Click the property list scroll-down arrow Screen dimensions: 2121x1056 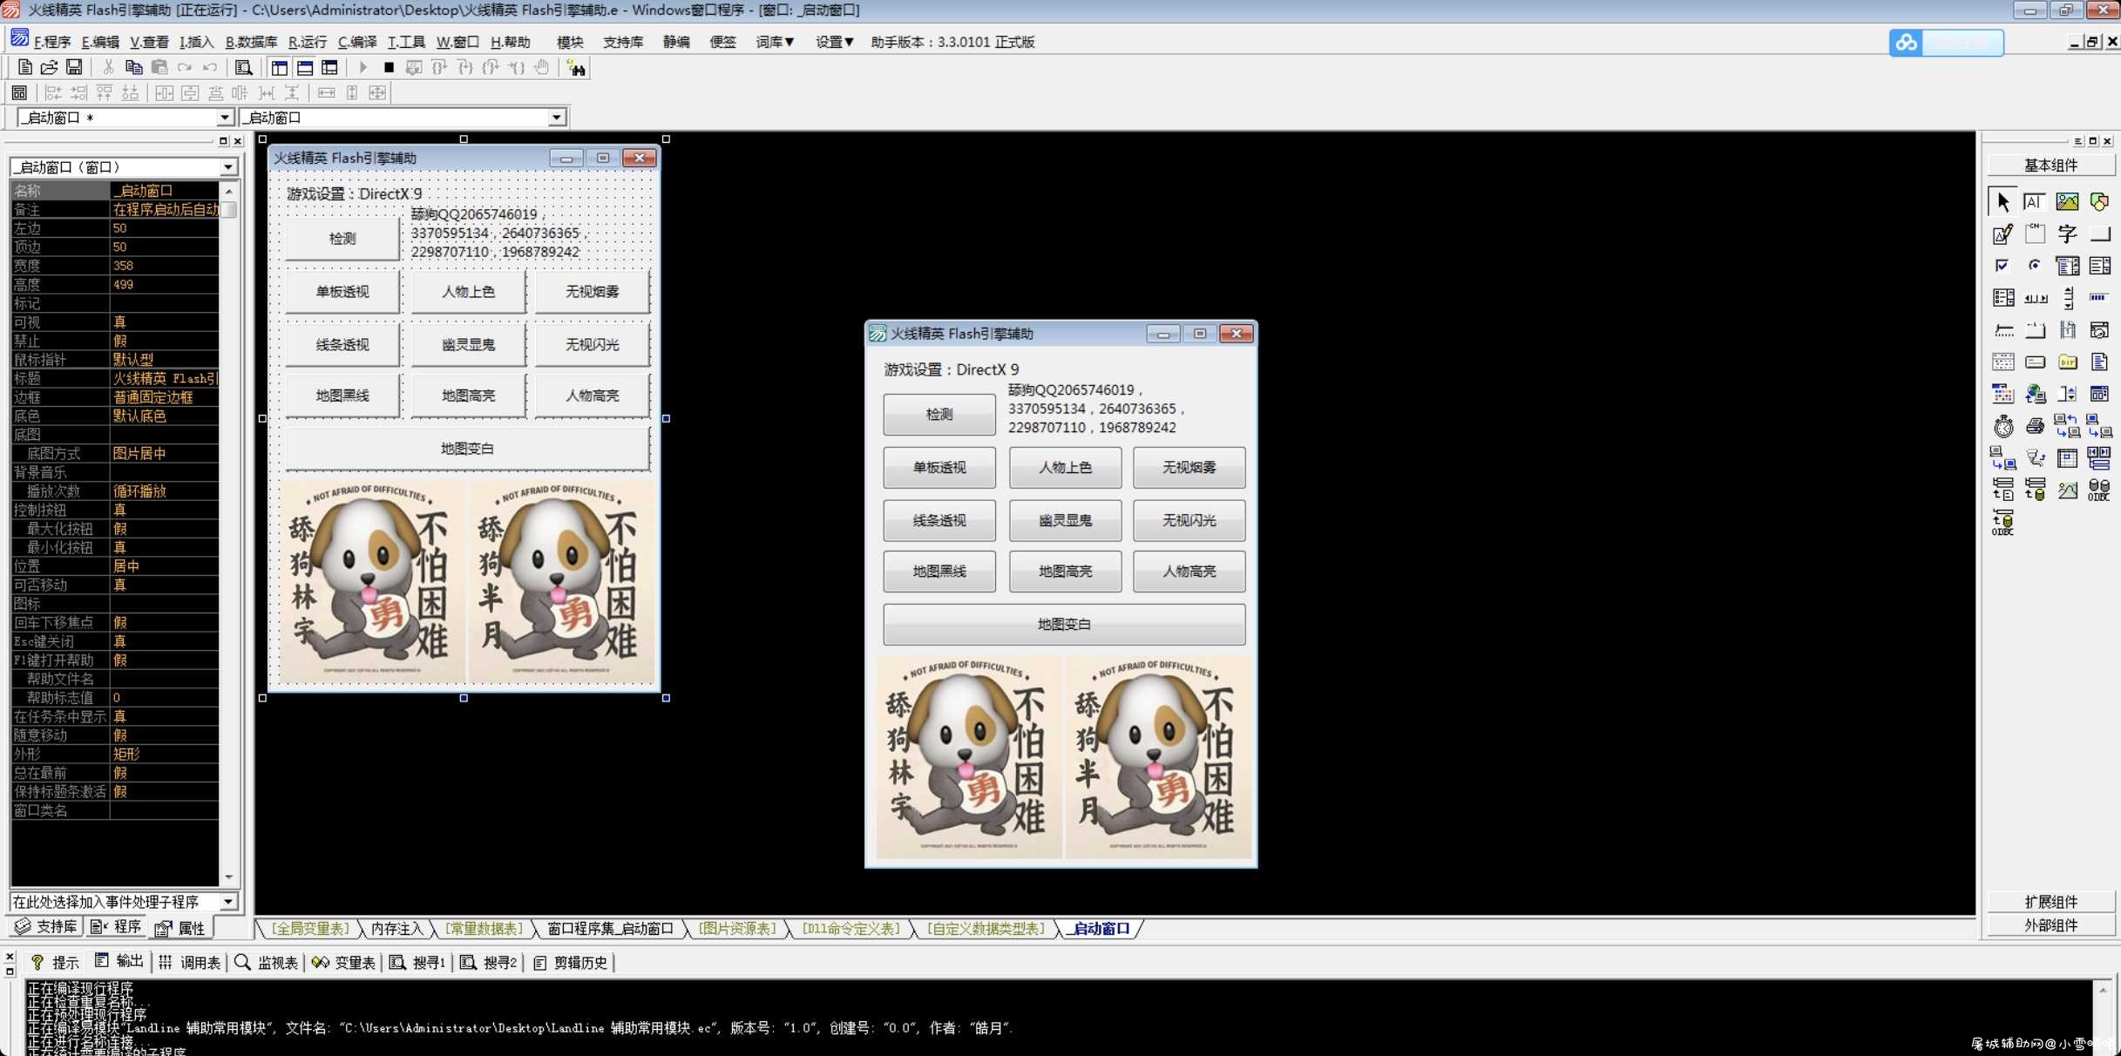(x=228, y=877)
